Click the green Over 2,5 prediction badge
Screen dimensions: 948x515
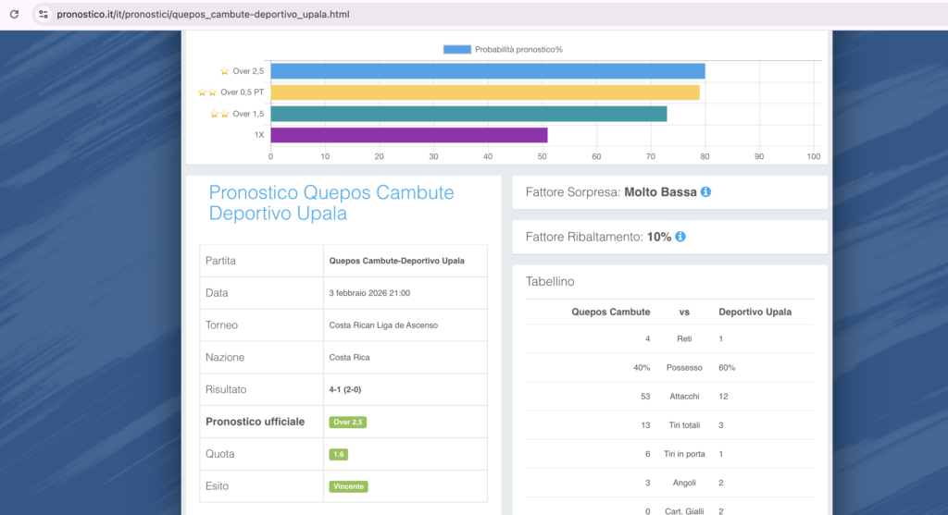click(348, 422)
